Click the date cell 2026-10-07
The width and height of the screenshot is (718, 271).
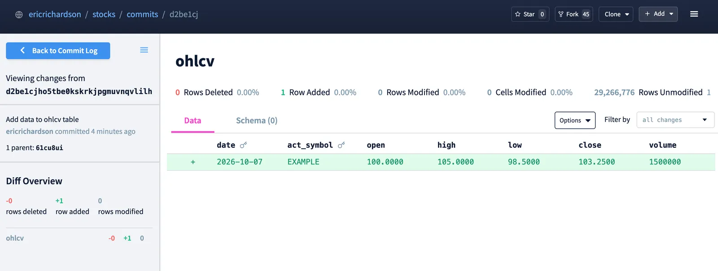pos(240,162)
